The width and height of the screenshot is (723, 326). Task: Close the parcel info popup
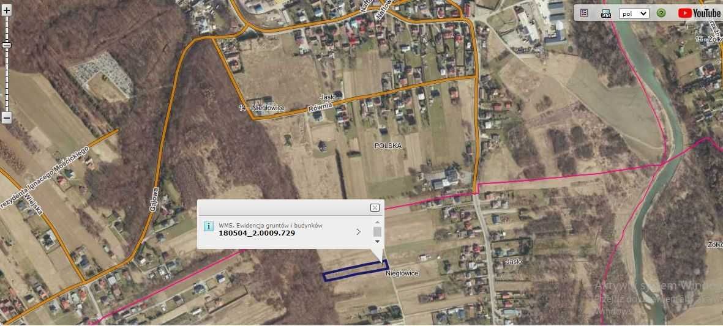pos(375,208)
